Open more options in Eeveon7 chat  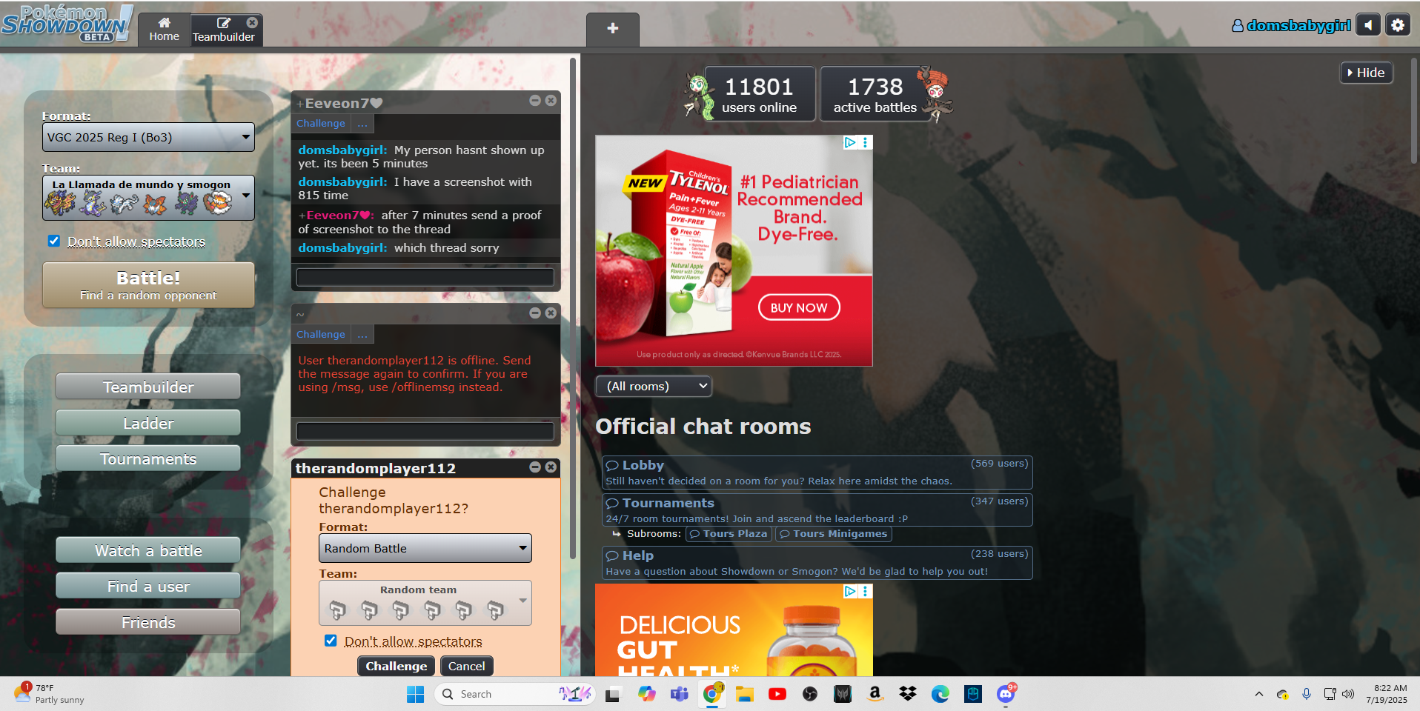(362, 124)
